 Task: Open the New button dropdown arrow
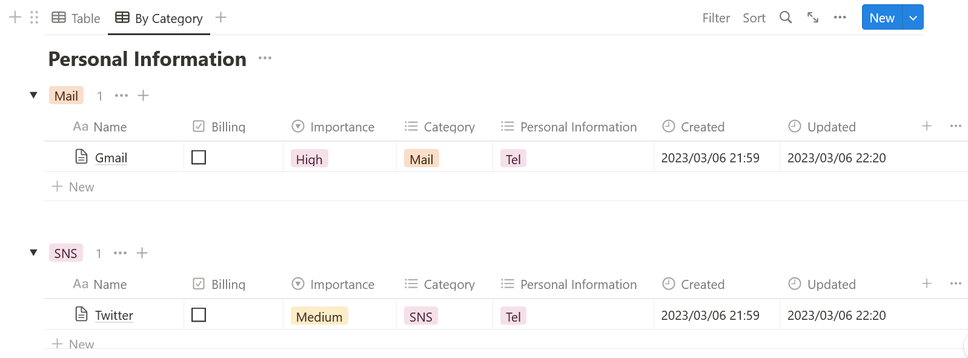913,18
